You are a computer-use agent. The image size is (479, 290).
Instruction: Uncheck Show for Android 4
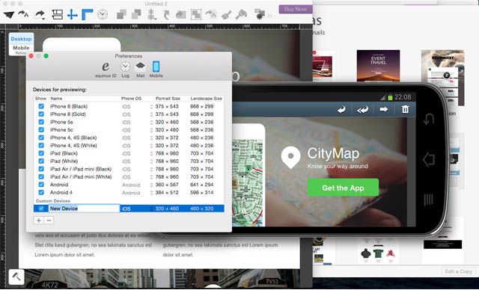point(41,192)
